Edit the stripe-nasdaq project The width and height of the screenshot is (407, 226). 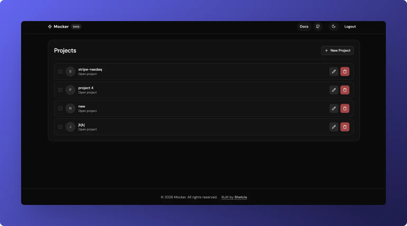click(x=334, y=72)
